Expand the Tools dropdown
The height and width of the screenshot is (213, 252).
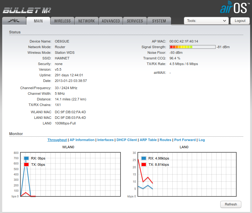click(206, 21)
